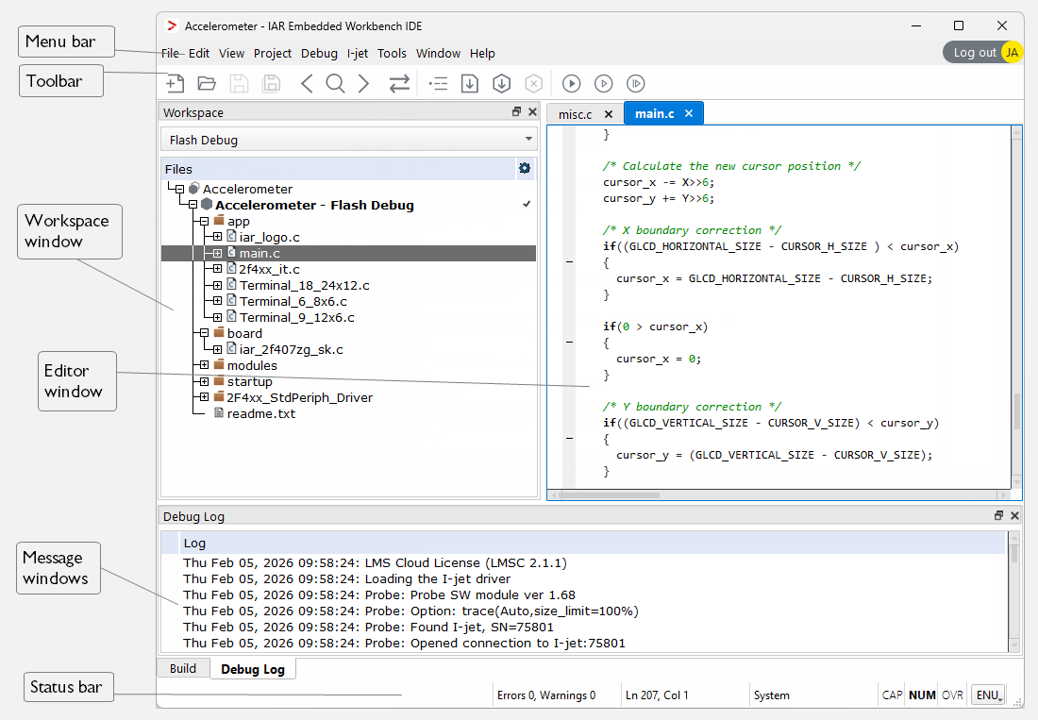The height and width of the screenshot is (720, 1038).
Task: Collapse fold marker beside if(0 > cursor_x)
Action: 569,343
